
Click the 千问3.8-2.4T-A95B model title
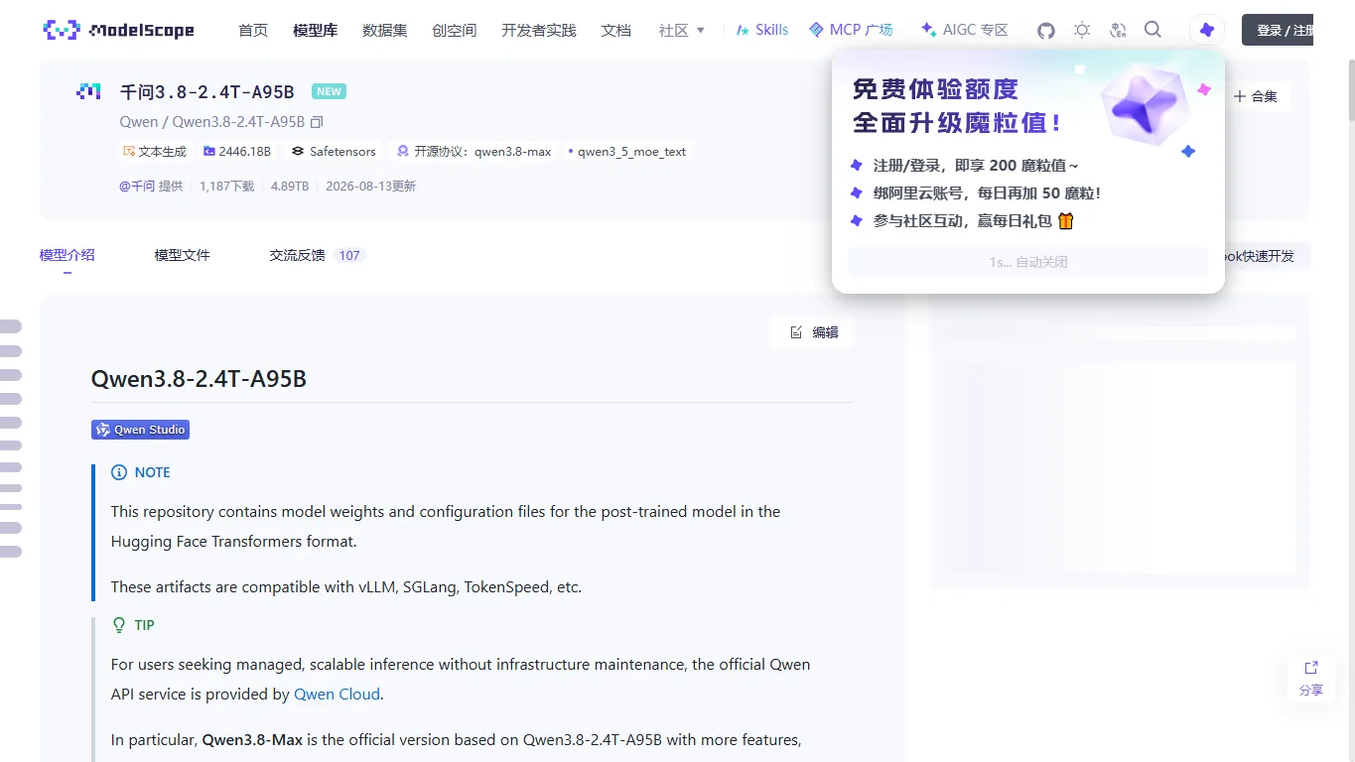207,92
